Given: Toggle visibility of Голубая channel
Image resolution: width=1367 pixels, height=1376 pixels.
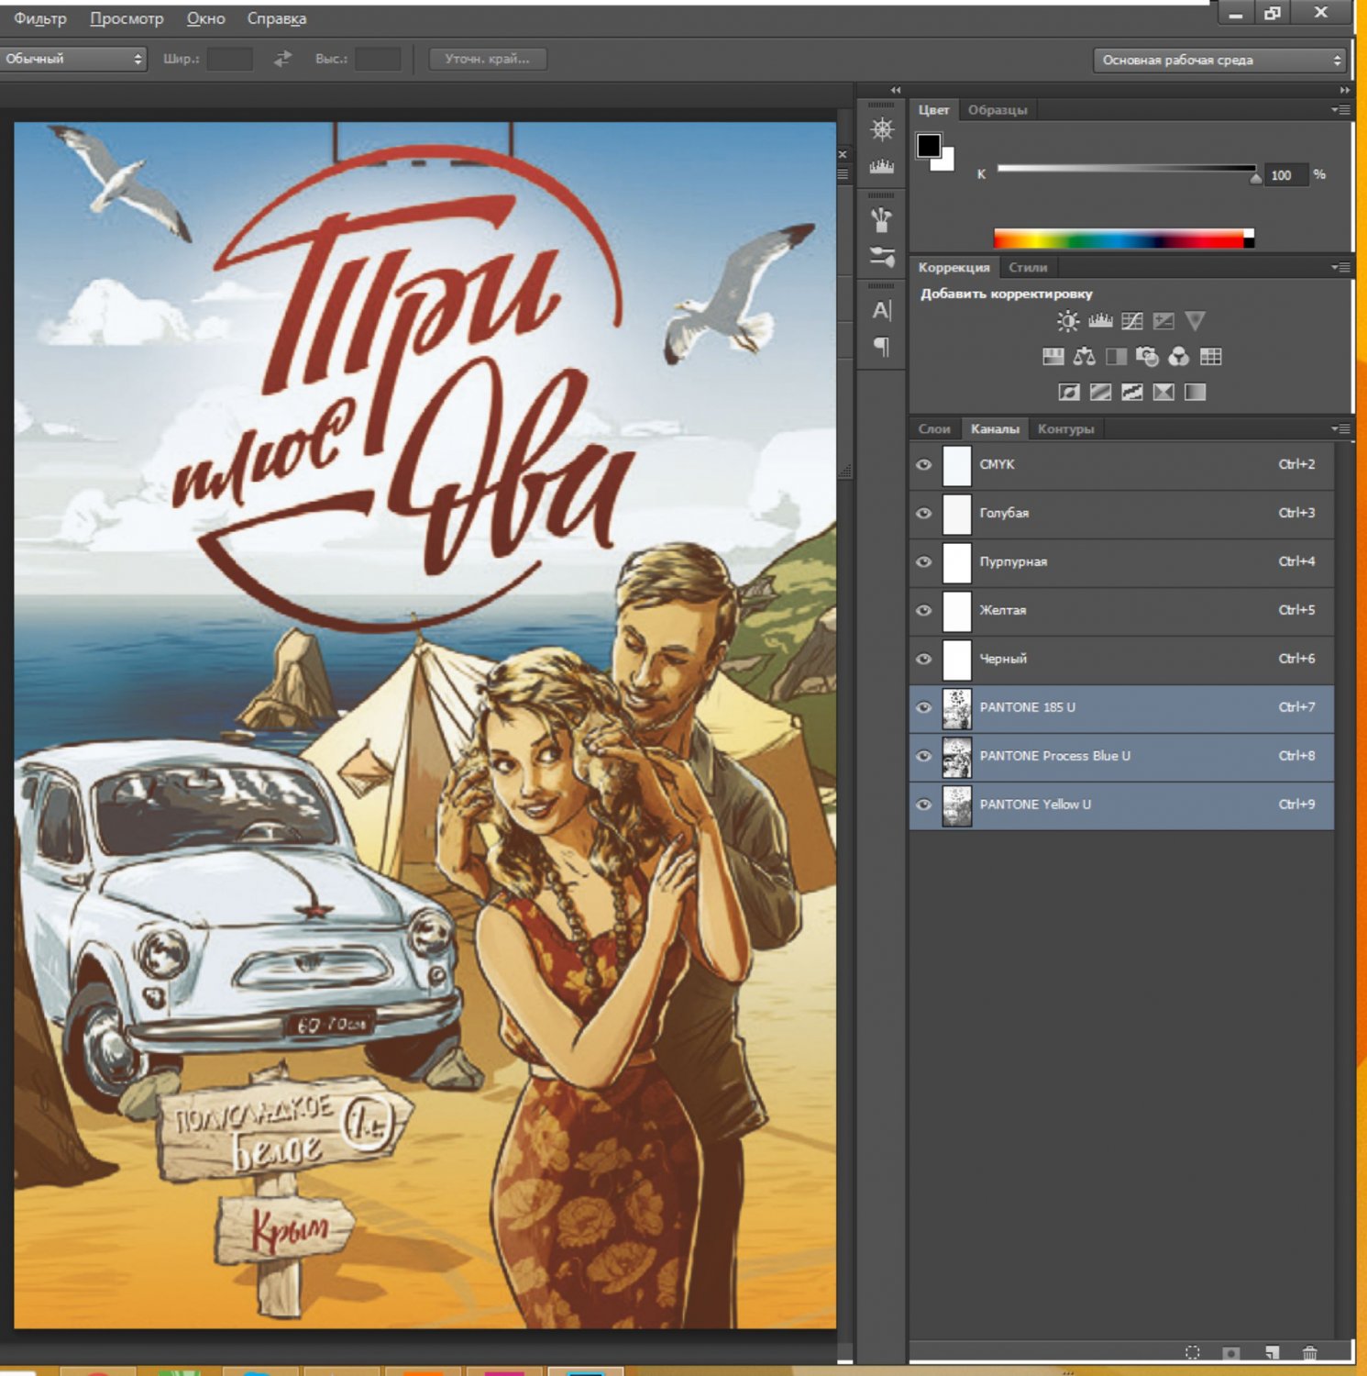Looking at the screenshot, I should (924, 514).
